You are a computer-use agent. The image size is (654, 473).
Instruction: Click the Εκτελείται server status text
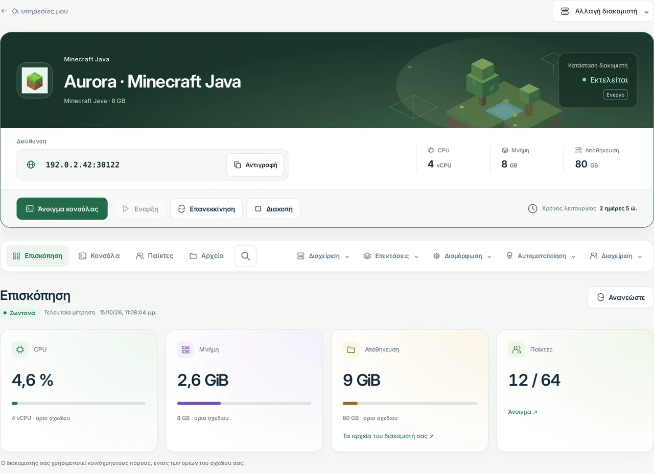click(x=609, y=80)
